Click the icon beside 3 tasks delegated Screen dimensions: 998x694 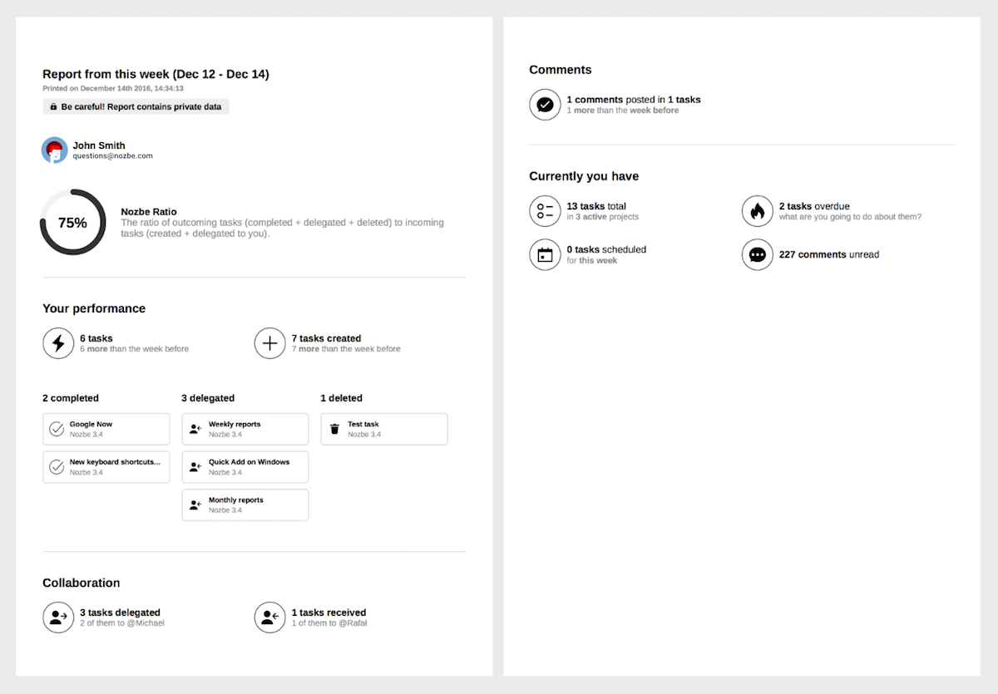pyautogui.click(x=58, y=618)
